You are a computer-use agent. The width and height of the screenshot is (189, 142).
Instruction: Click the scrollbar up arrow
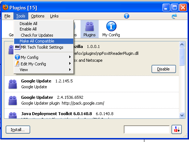click(x=182, y=44)
